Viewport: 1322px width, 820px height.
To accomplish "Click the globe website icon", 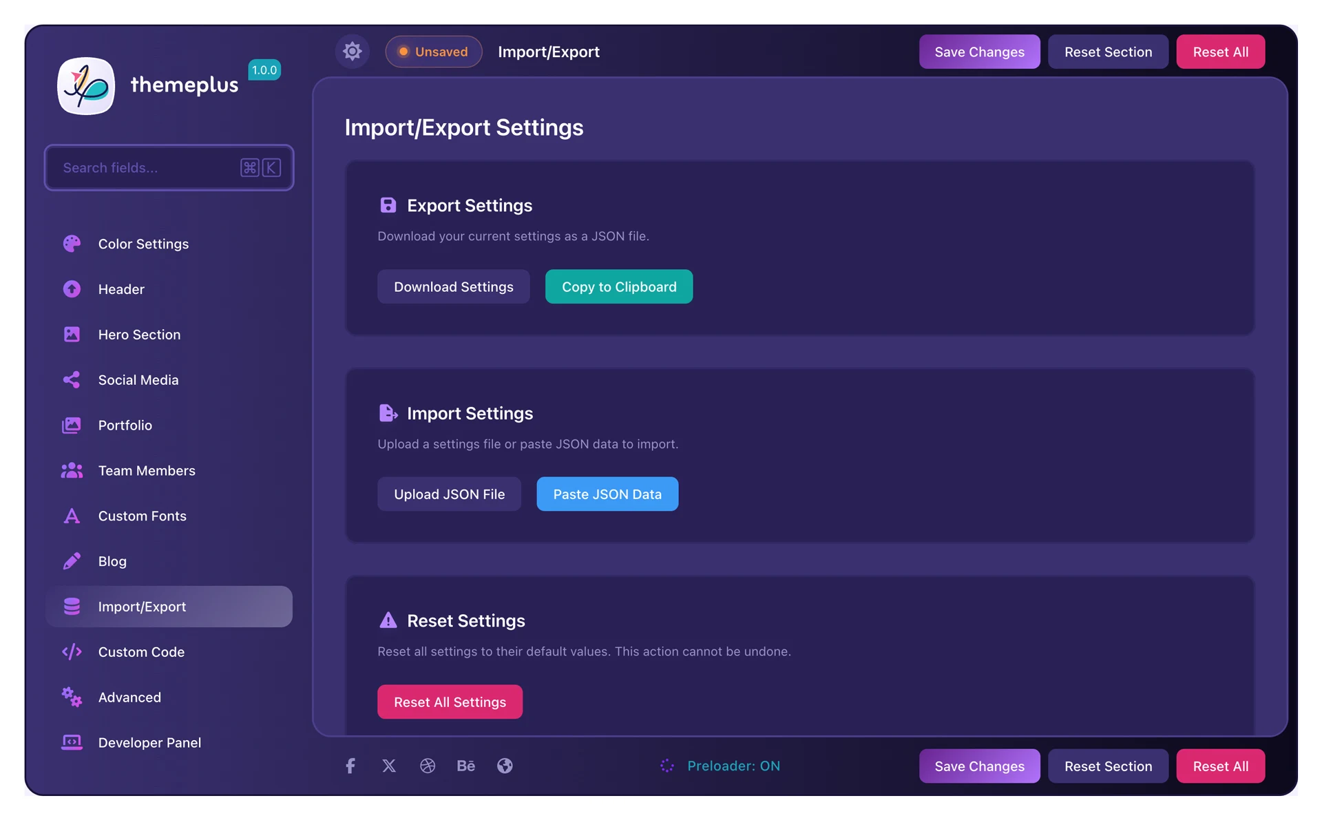I will click(505, 766).
